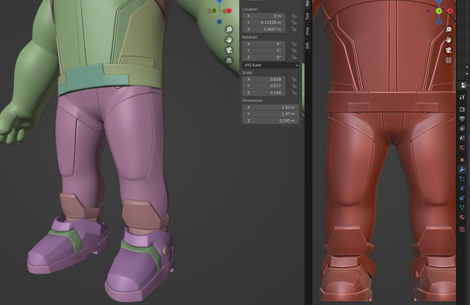Screen dimensions: 470x305
Task: Click Dimensions Z field 0.293 m
Action: point(271,121)
